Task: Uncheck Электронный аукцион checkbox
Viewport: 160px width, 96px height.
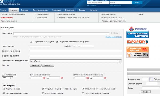Action: coord(43,93)
